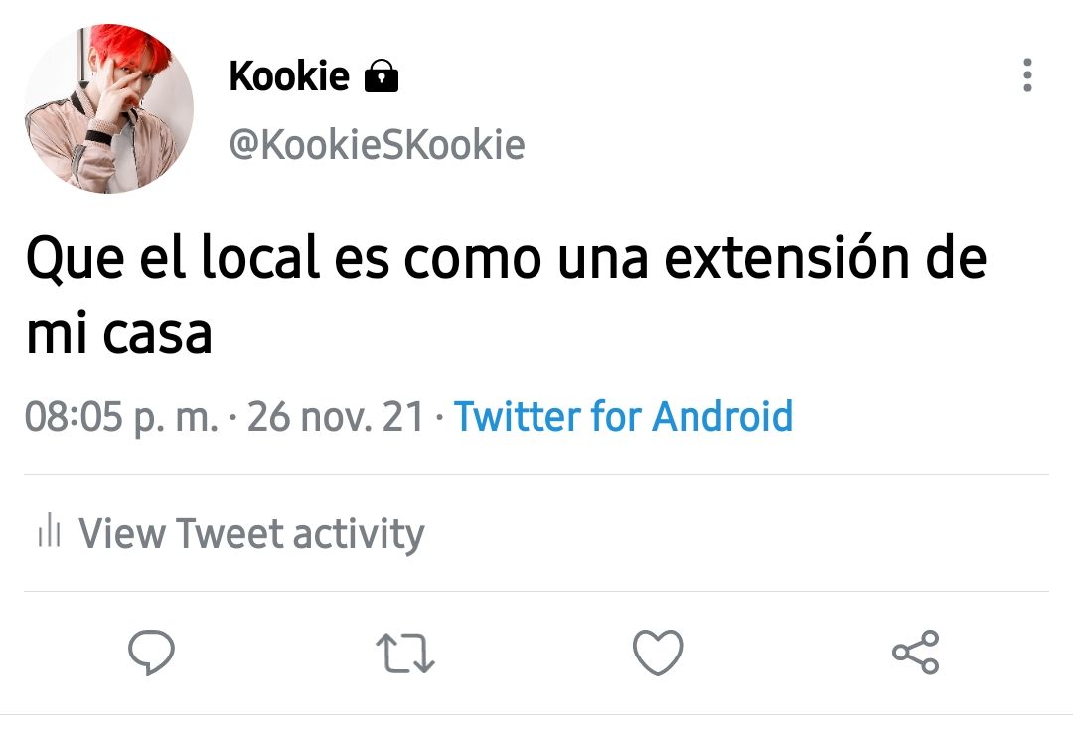Open Kookie's profile picture
The image size is (1073, 729).
[109, 108]
